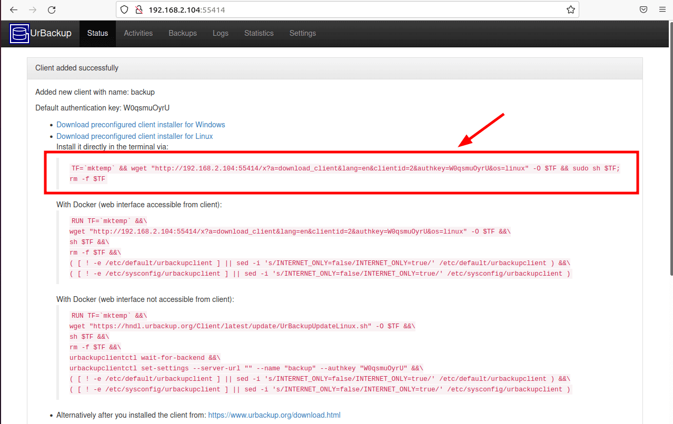Go to the Settings tab
This screenshot has width=673, height=424.
point(302,33)
